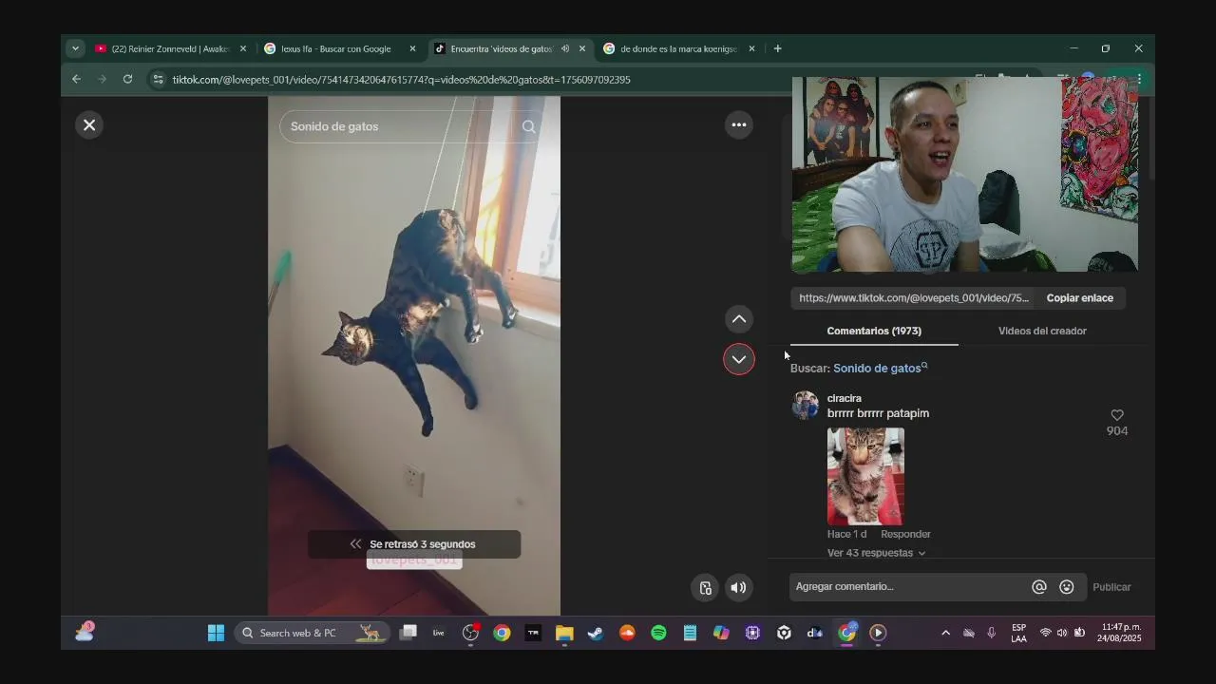Open the three-dots more options menu on video
The width and height of the screenshot is (1216, 684).
pos(739,124)
